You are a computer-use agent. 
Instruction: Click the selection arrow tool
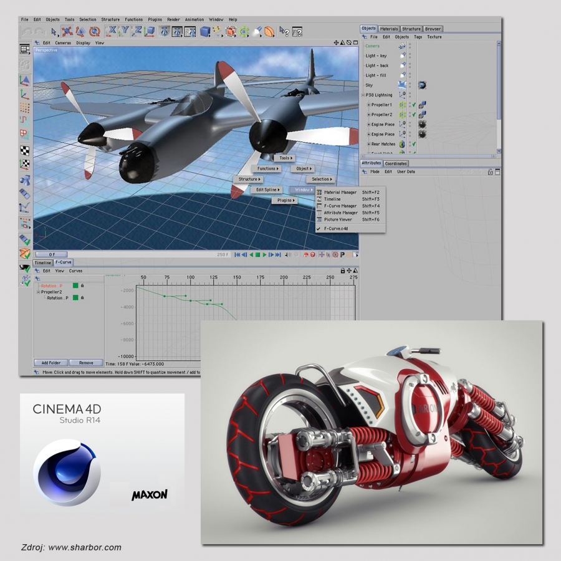click(54, 32)
